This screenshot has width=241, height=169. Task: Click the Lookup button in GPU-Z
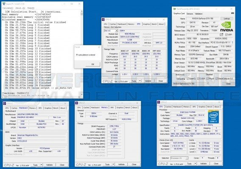[227, 19]
